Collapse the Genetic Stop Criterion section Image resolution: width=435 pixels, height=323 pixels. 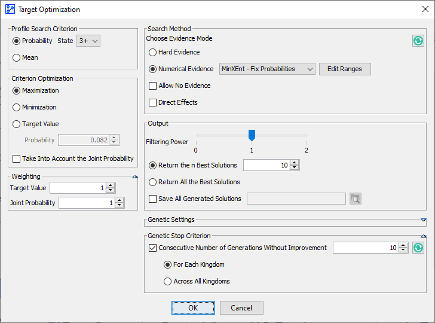click(423, 236)
